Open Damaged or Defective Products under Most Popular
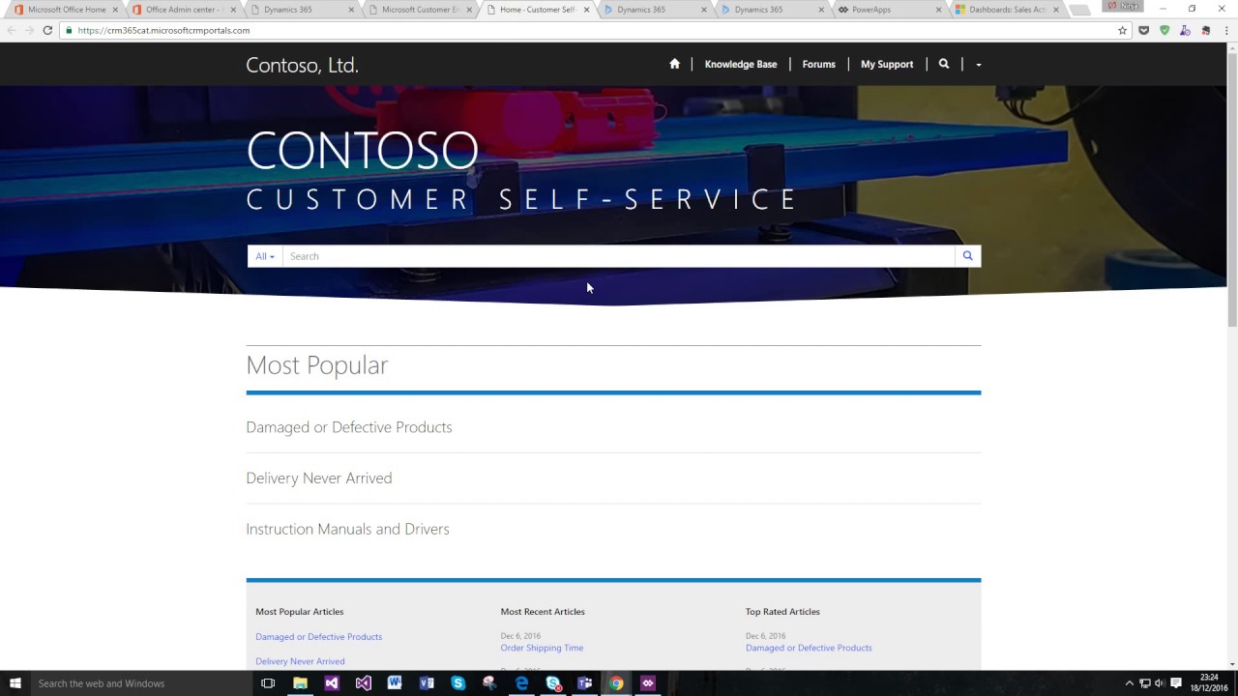 (349, 427)
